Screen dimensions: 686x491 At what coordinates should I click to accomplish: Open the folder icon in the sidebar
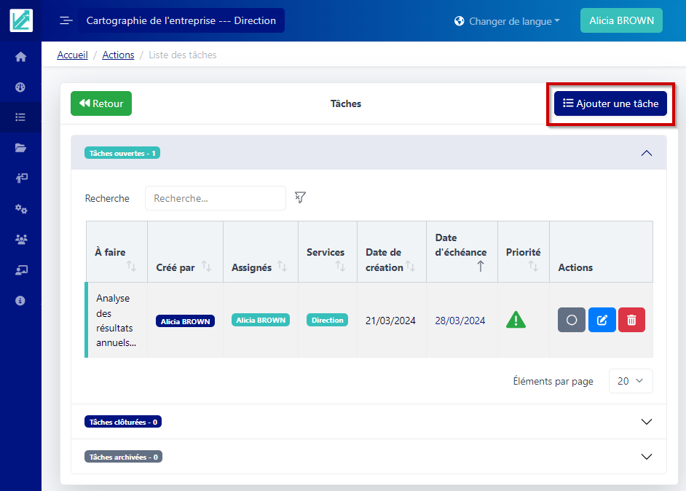coord(20,148)
